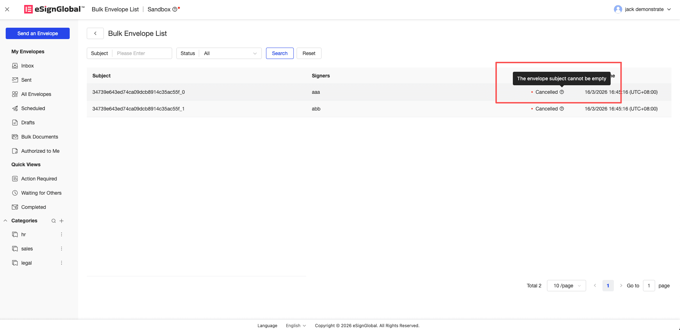Open the three-dot menu for sales category

(x=62, y=249)
